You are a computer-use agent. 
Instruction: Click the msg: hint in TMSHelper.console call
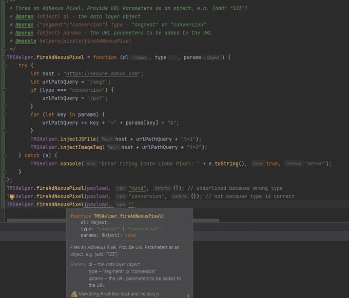coord(91,164)
